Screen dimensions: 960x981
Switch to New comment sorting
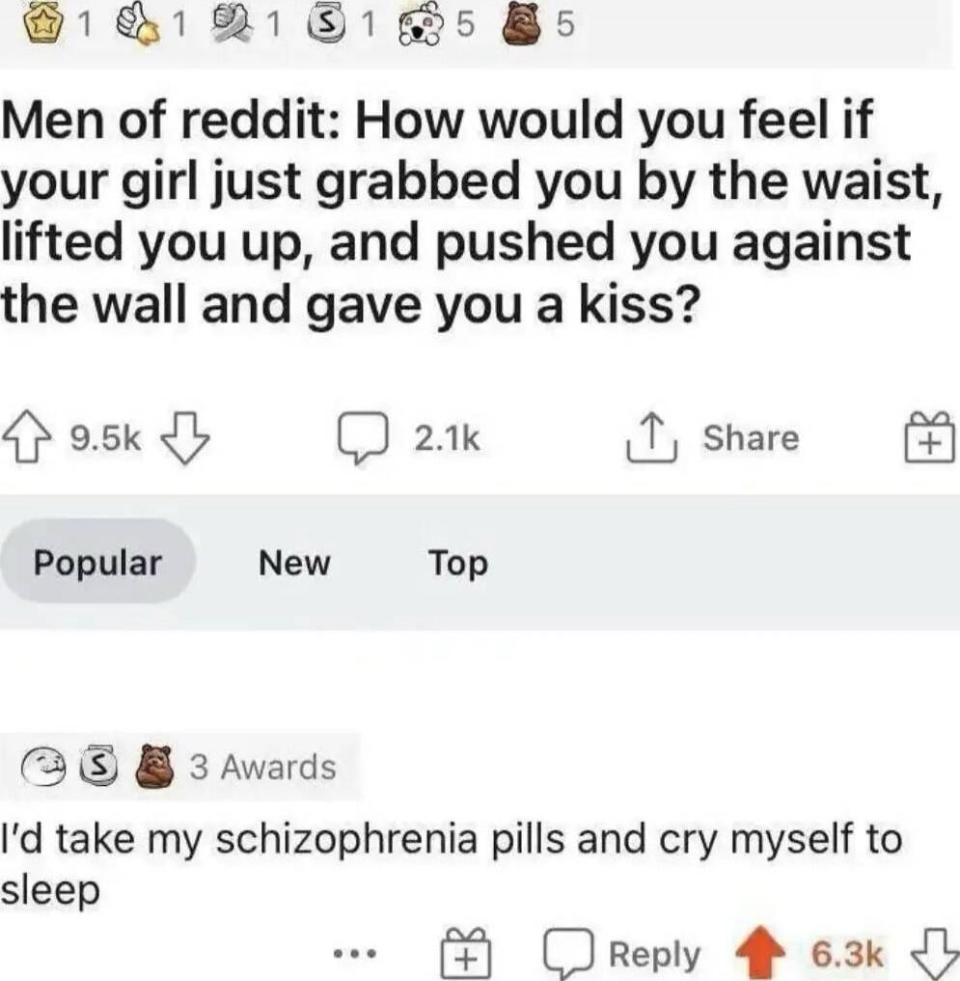pyautogui.click(x=293, y=563)
